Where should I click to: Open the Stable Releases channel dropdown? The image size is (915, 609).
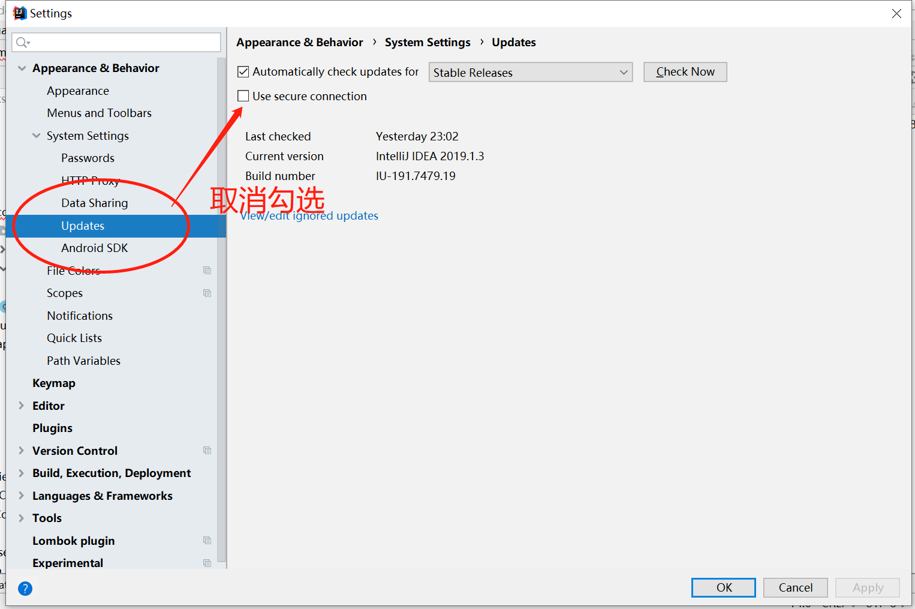point(531,72)
